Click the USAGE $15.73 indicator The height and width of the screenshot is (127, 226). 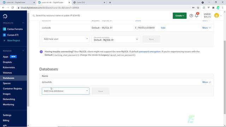point(207,16)
